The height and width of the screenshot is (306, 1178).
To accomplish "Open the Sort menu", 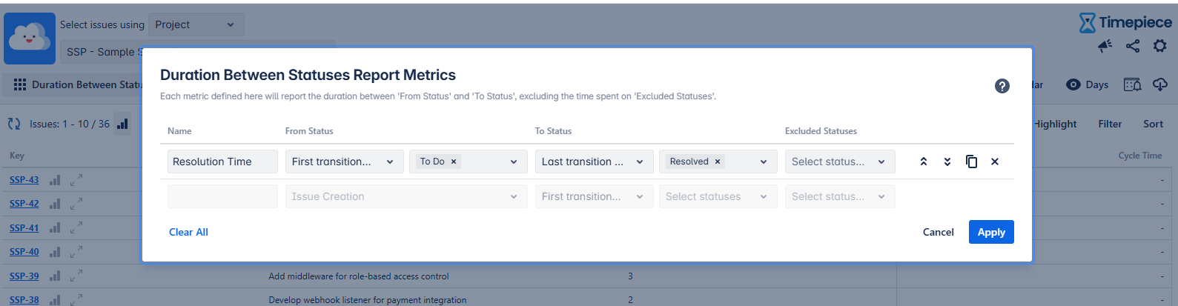I will (1153, 124).
